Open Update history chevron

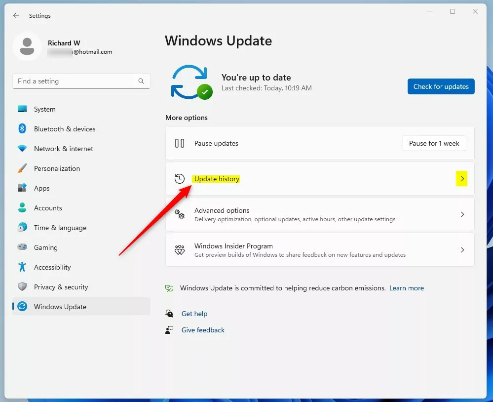[x=462, y=179]
